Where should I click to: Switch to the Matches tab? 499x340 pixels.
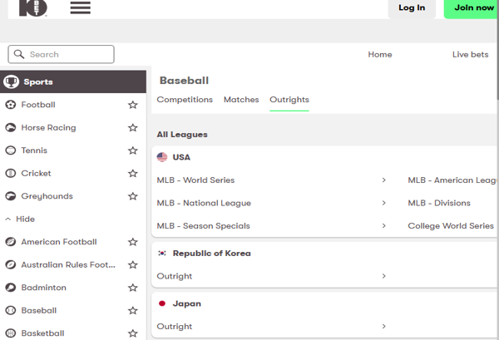point(241,100)
